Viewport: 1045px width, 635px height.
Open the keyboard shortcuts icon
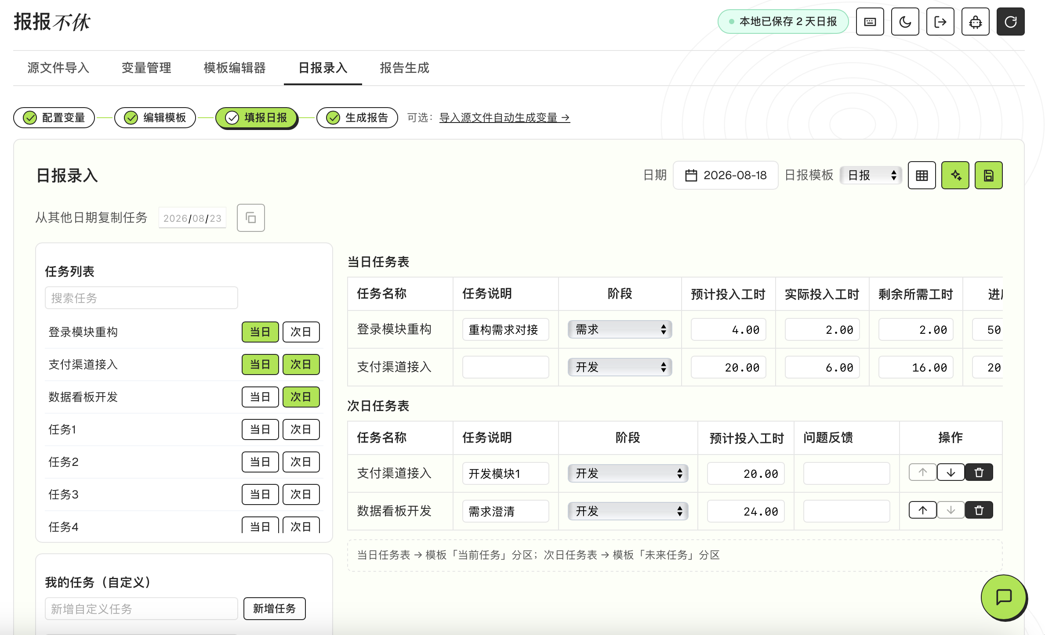click(870, 22)
